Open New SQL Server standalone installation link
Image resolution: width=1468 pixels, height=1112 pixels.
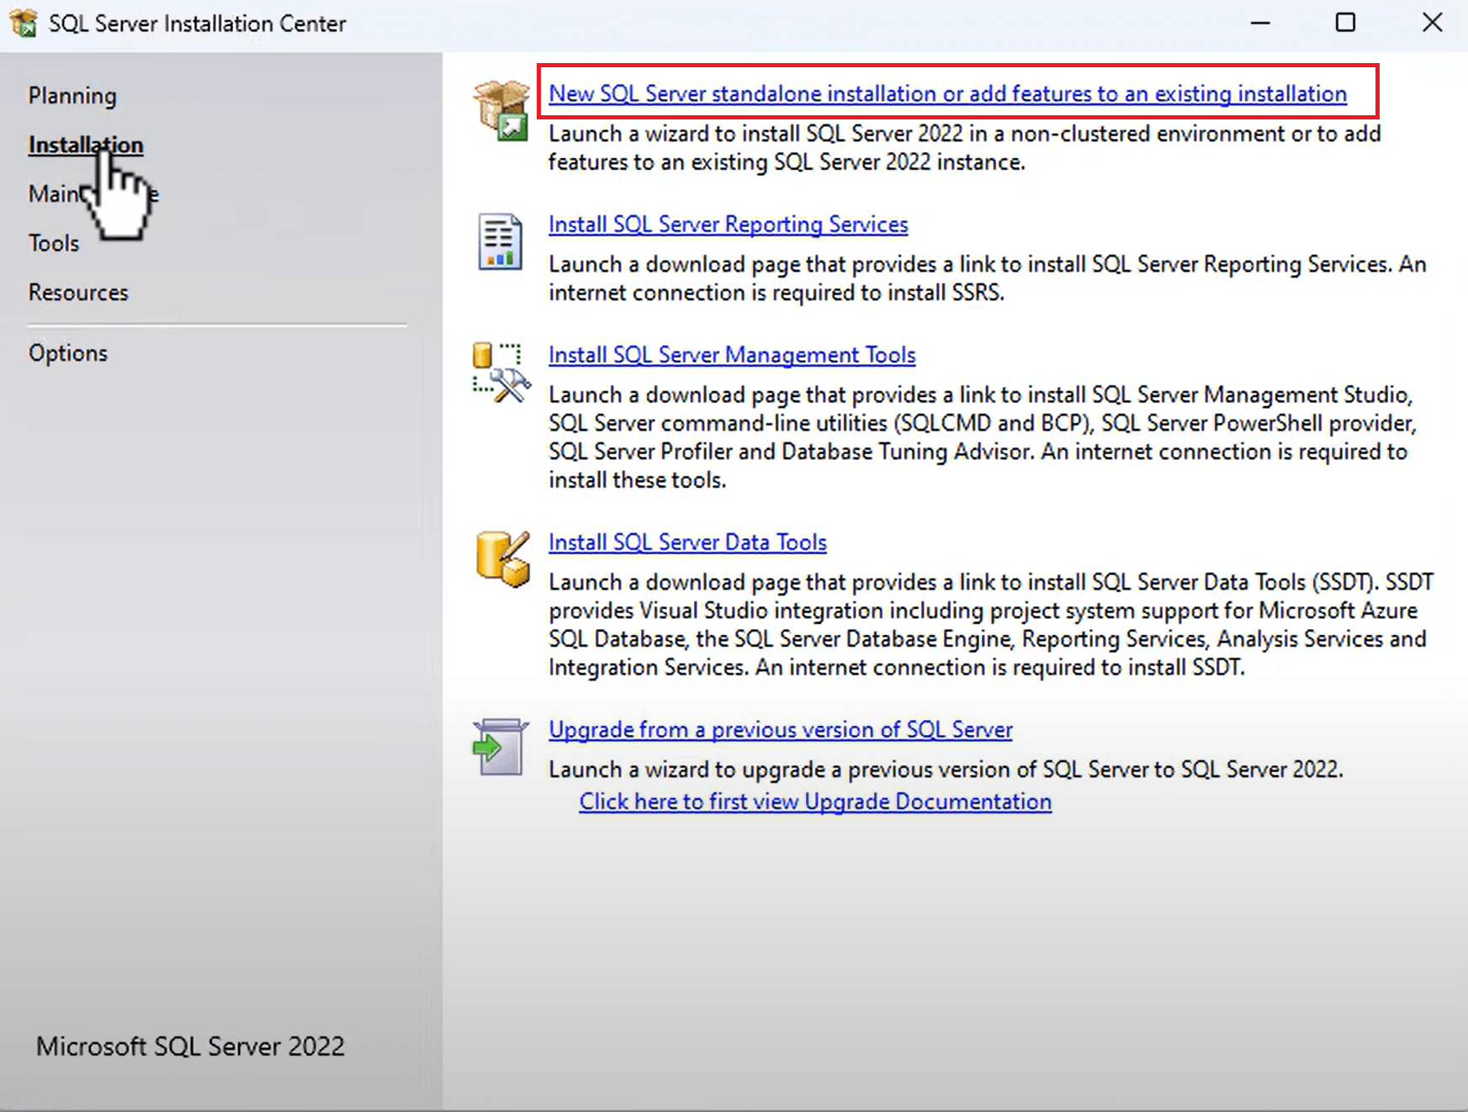pyautogui.click(x=947, y=93)
